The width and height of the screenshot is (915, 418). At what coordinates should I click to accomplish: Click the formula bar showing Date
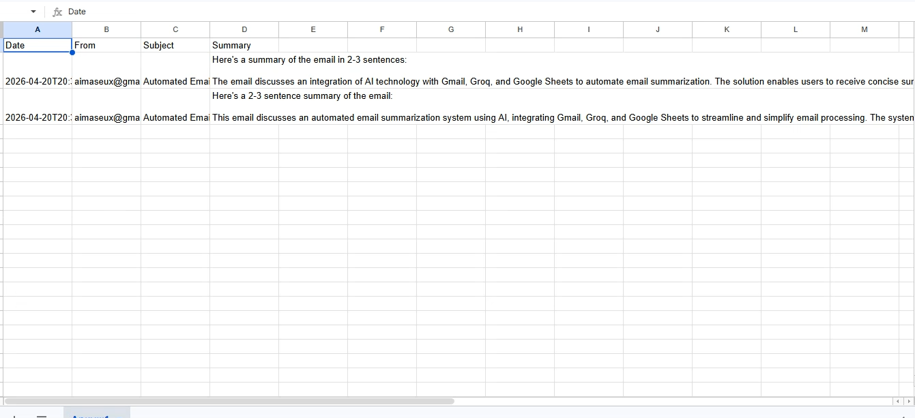[489, 12]
